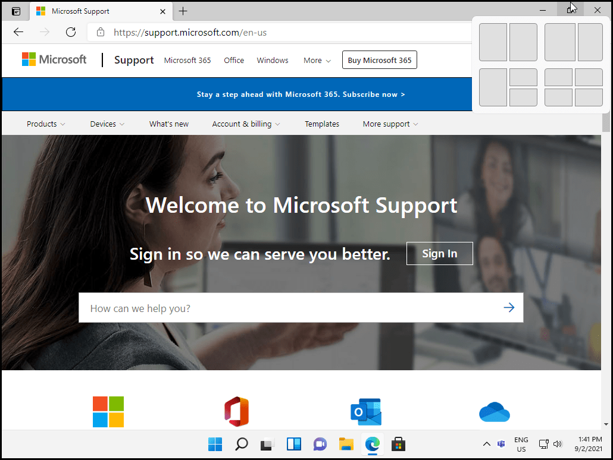
Task: Open the tab actions menu icon
Action: coord(16,11)
